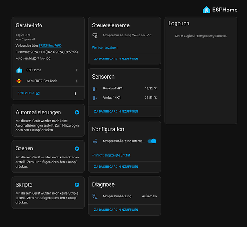Open the FRITZ!Box 7690 link
The image size is (247, 227).
pyautogui.click(x=50, y=46)
